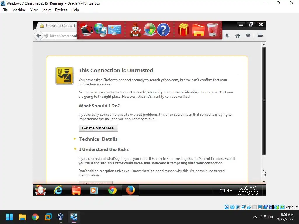Image resolution: width=299 pixels, height=224 pixels.
Task: Click VirtualBox hard disk activity indicator
Action: pos(226,207)
